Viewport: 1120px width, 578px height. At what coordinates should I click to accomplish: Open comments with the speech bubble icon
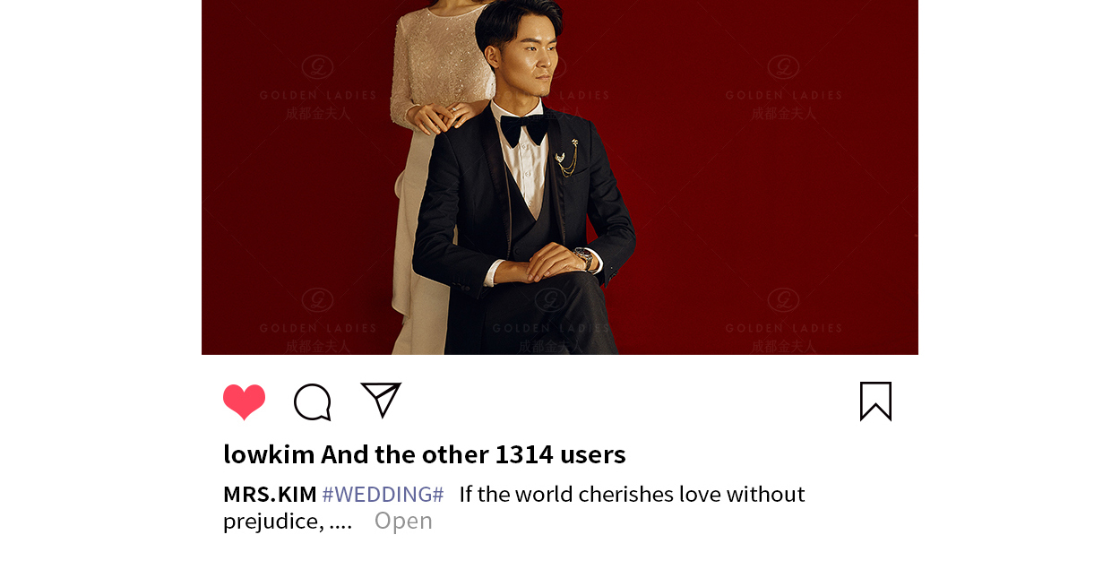click(313, 402)
